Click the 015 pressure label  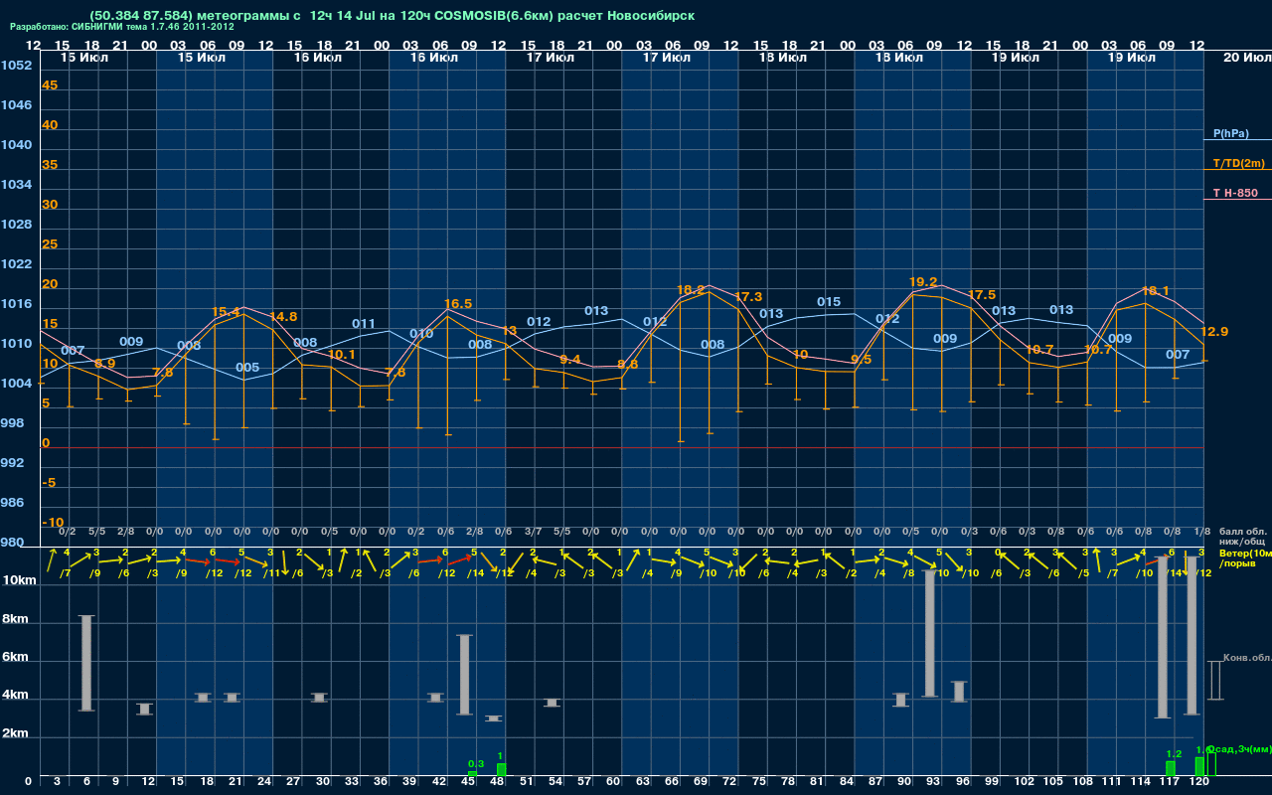[x=829, y=302]
